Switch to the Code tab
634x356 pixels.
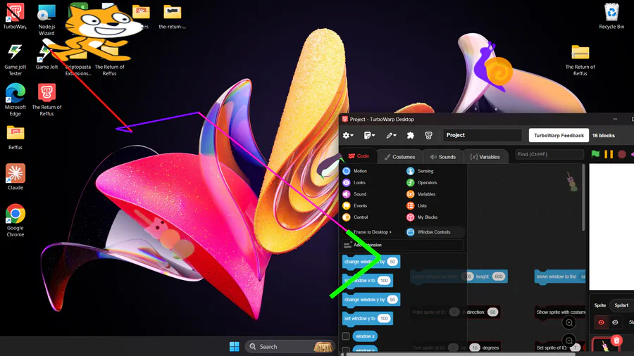click(359, 156)
